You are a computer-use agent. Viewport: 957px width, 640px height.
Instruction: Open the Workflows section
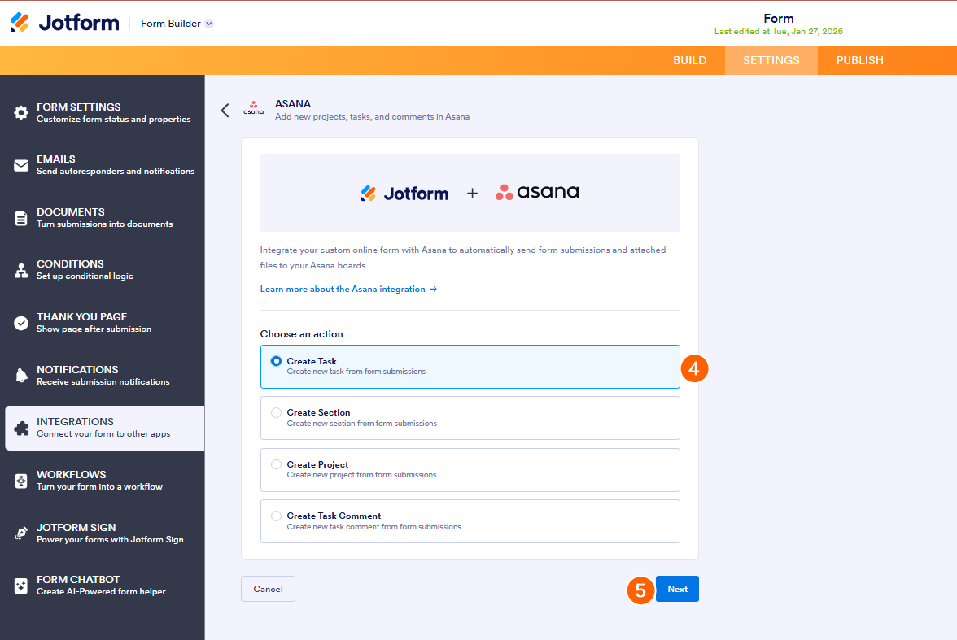19,481
